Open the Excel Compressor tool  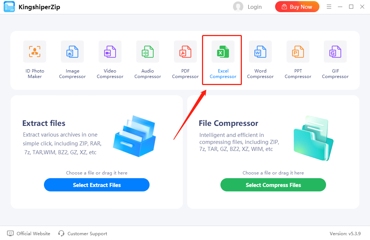(223, 52)
